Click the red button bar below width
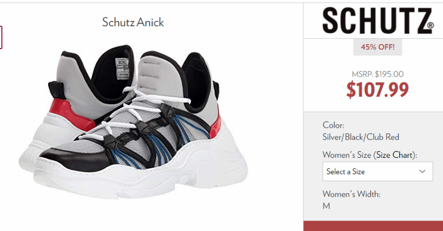The image size is (443, 231). 373,226
